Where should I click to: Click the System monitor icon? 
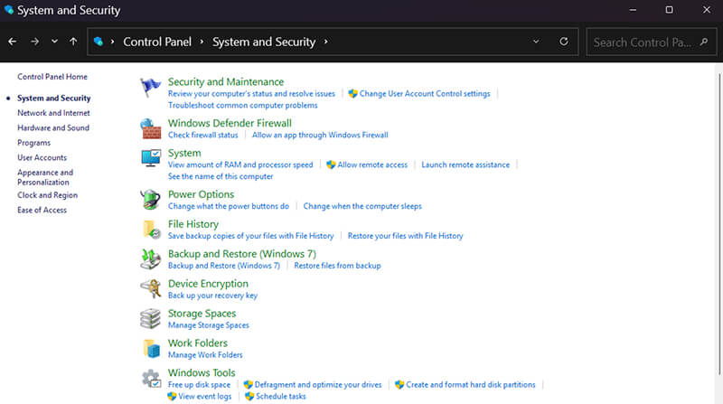tap(151, 158)
